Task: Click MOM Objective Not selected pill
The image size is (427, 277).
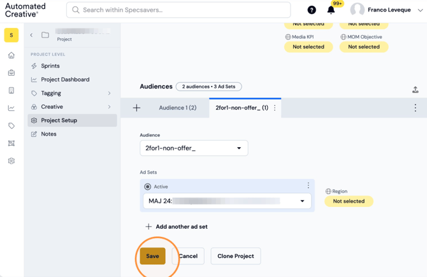Action: tap(364, 46)
